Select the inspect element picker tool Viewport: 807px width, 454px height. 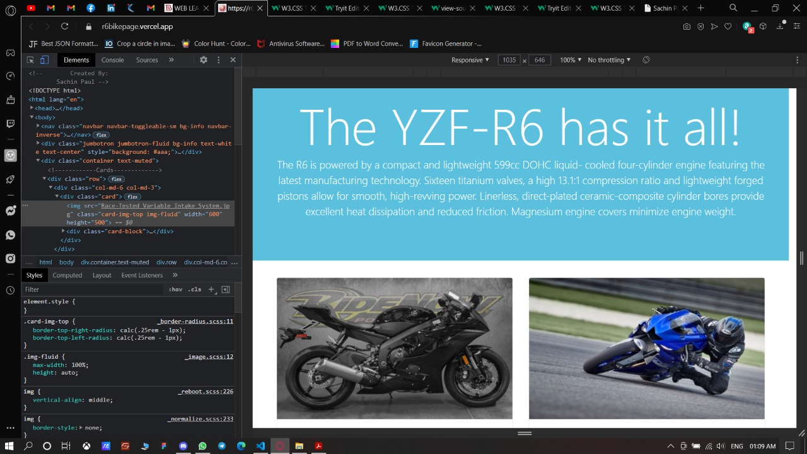pos(30,60)
